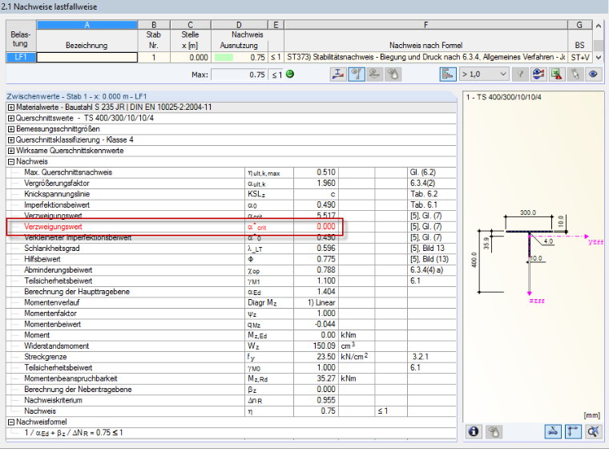Image resolution: width=609 pixels, height=449 pixels.
Task: Select the Widerstandsmoment row
Action: pyautogui.click(x=231, y=346)
